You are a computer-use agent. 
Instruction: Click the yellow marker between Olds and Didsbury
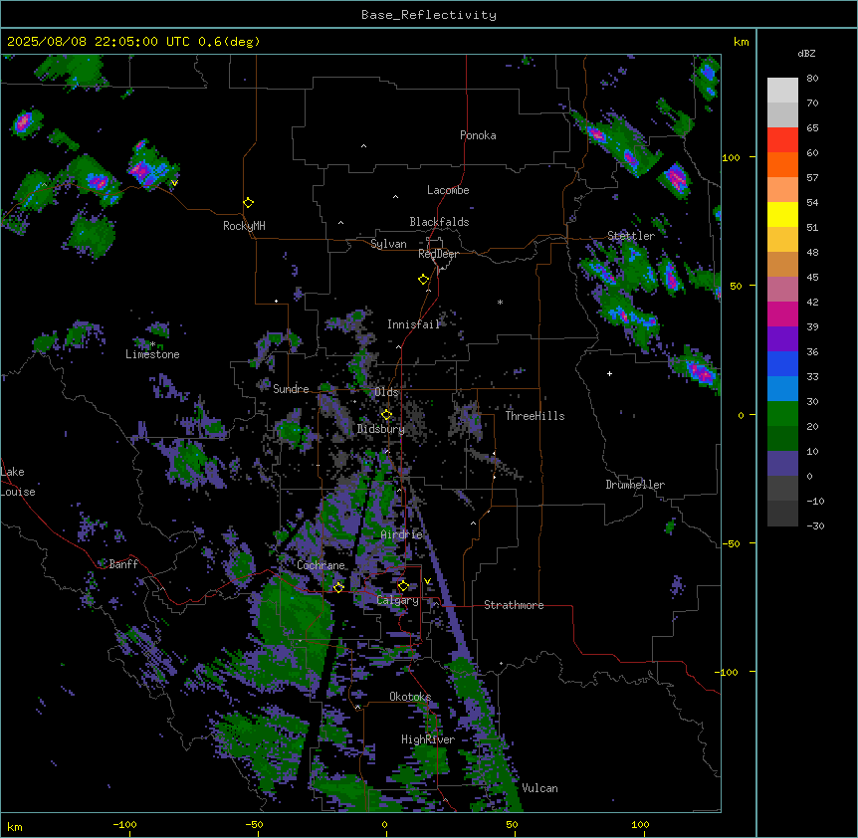tap(386, 415)
